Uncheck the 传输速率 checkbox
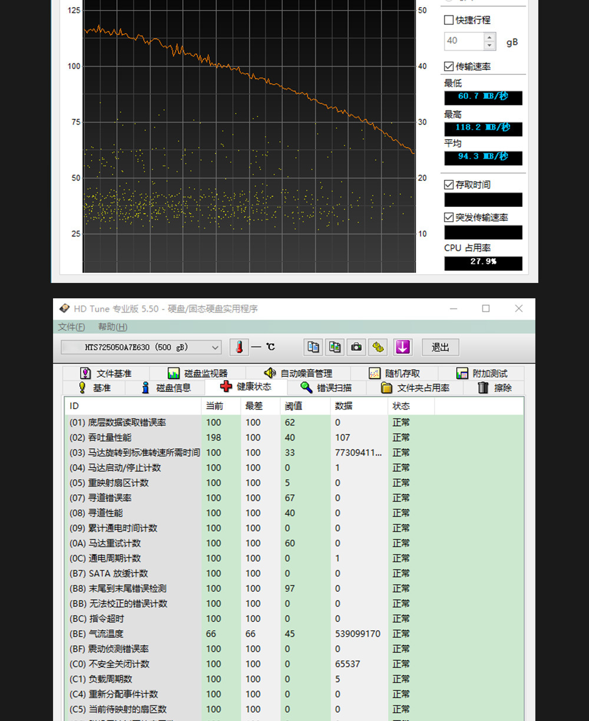This screenshot has width=589, height=721. click(x=449, y=67)
